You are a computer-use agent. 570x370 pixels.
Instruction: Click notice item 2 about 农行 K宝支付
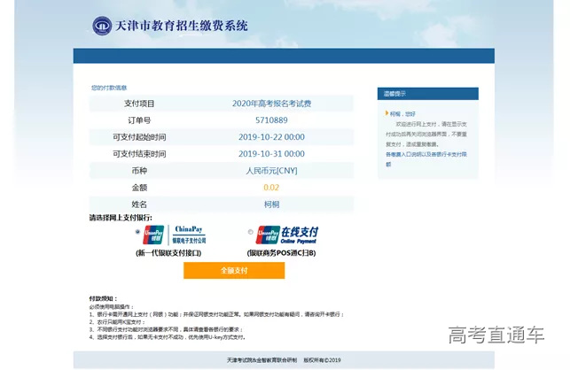coord(117,322)
